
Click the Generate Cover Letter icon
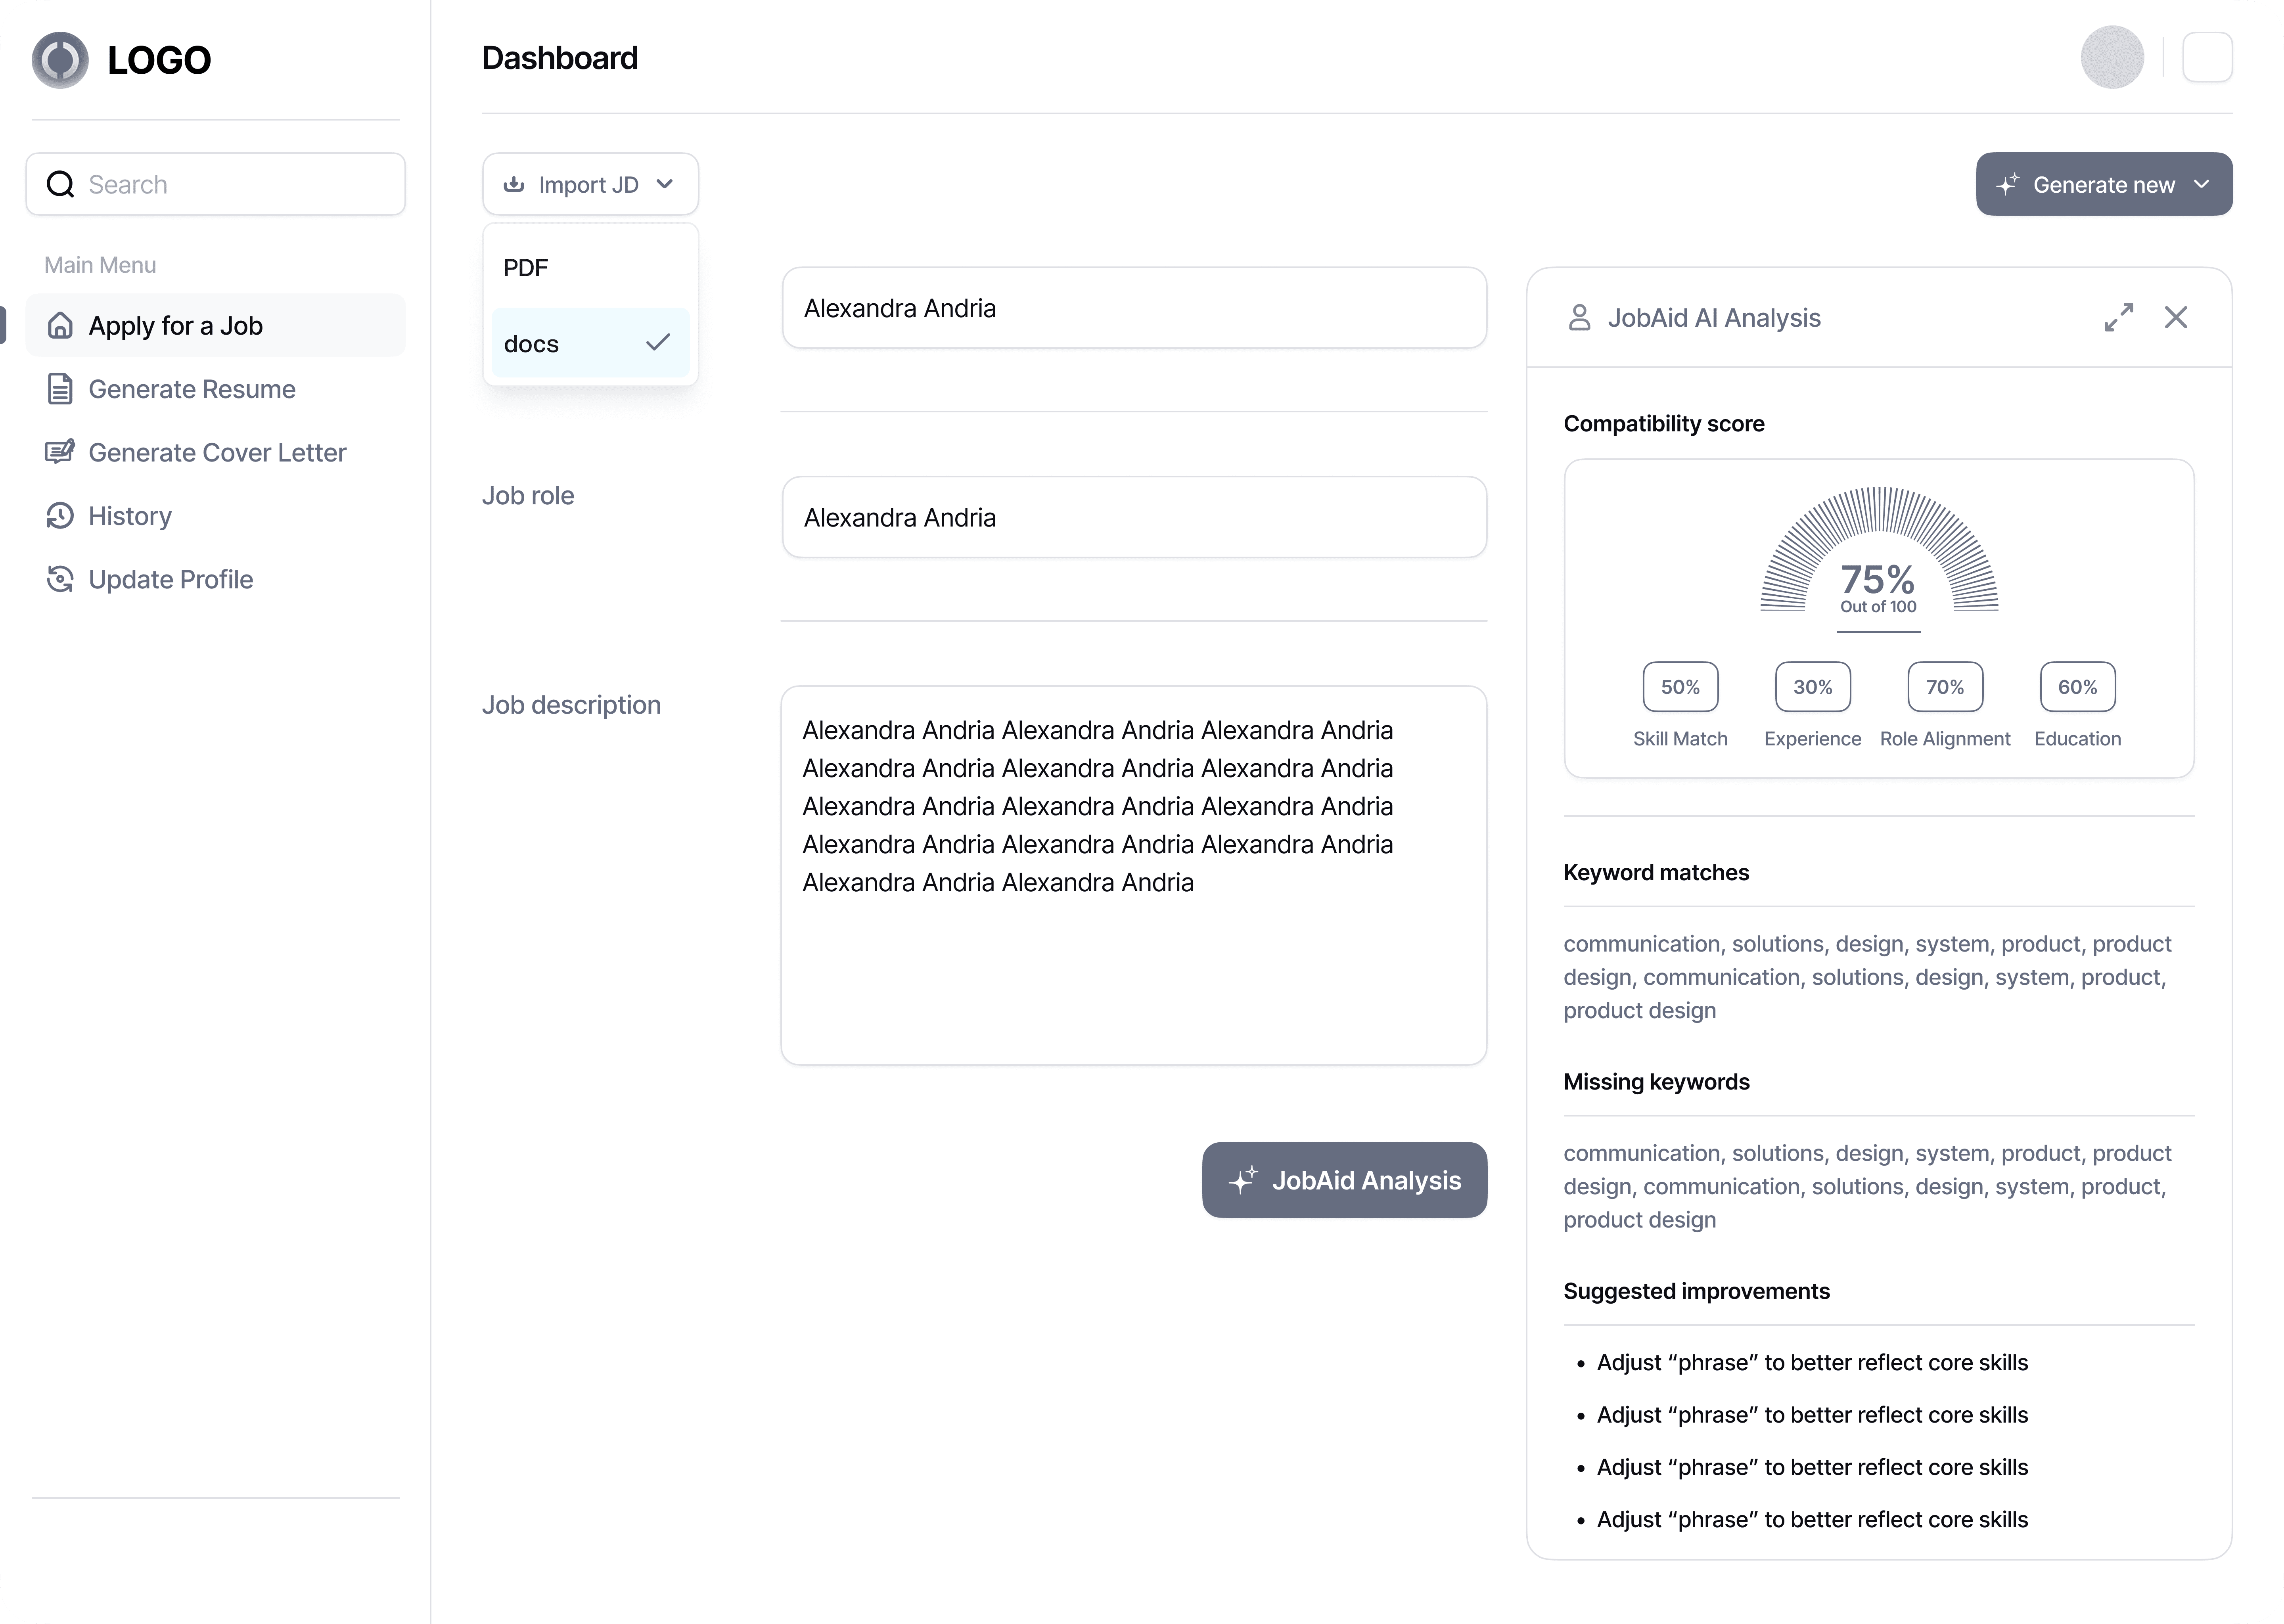60,452
